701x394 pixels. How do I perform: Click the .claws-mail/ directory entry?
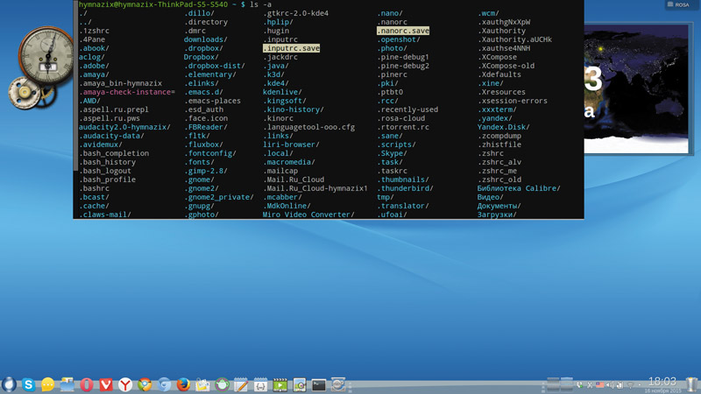click(x=105, y=215)
